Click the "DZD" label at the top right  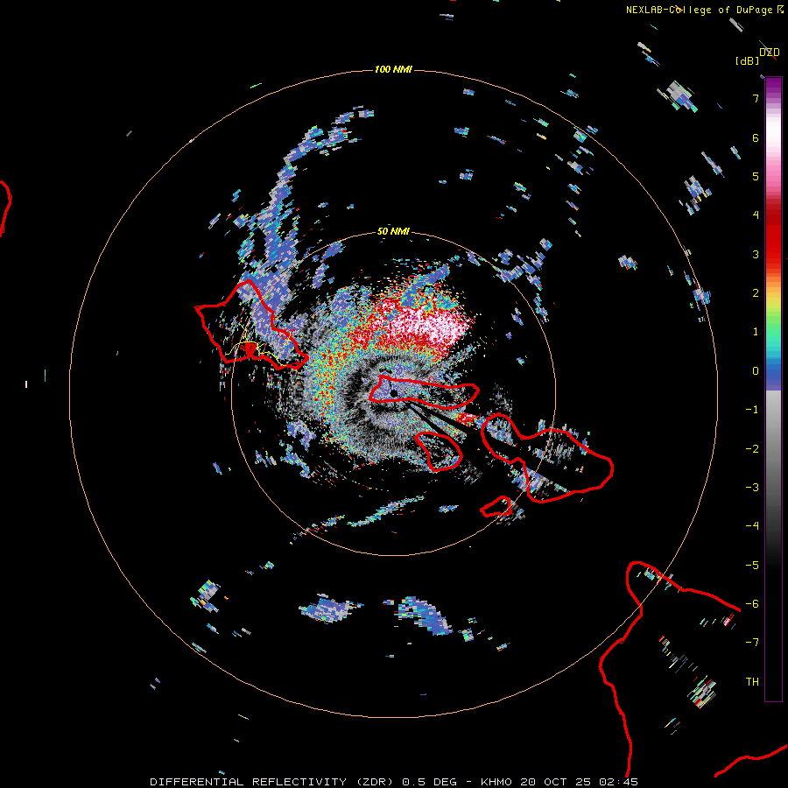(770, 53)
